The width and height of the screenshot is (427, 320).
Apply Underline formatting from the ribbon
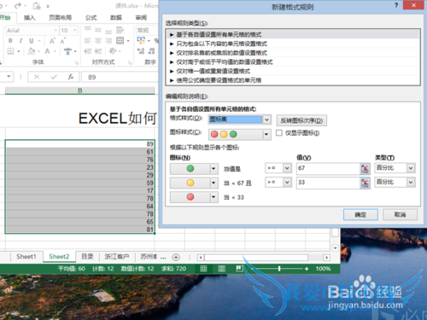[31, 41]
